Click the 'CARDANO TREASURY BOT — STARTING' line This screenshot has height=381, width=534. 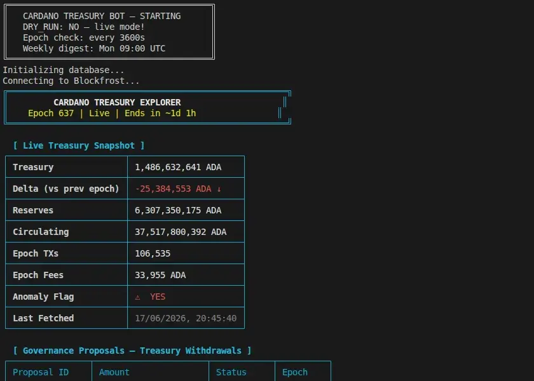[102, 16]
